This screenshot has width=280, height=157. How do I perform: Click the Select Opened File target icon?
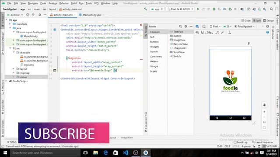pyautogui.click(x=28, y=15)
